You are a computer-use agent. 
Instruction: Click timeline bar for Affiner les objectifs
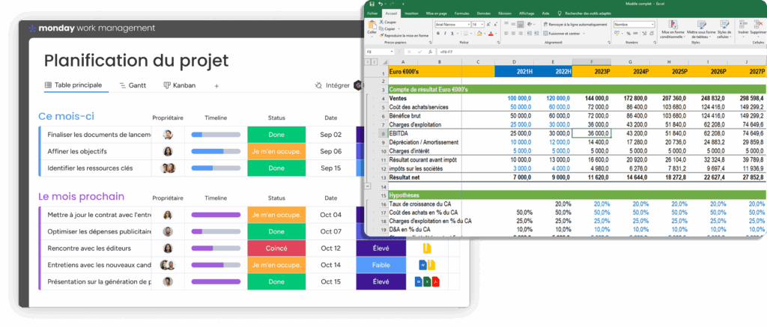coord(216,151)
